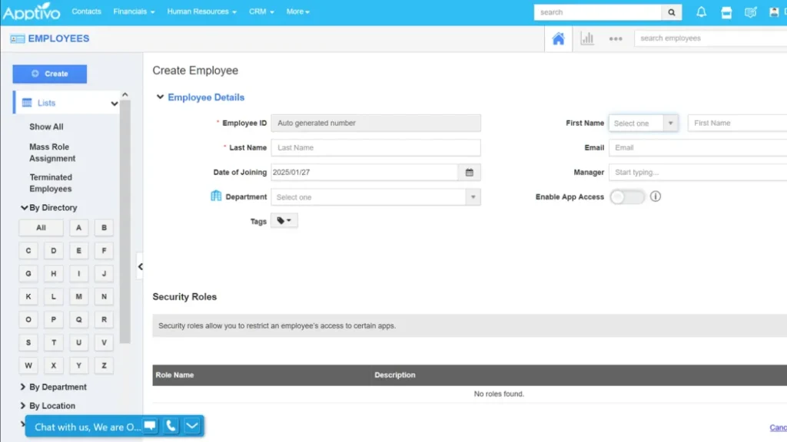Image resolution: width=787 pixels, height=442 pixels.
Task: Open the Date of Joining calendar picker
Action: coord(470,173)
